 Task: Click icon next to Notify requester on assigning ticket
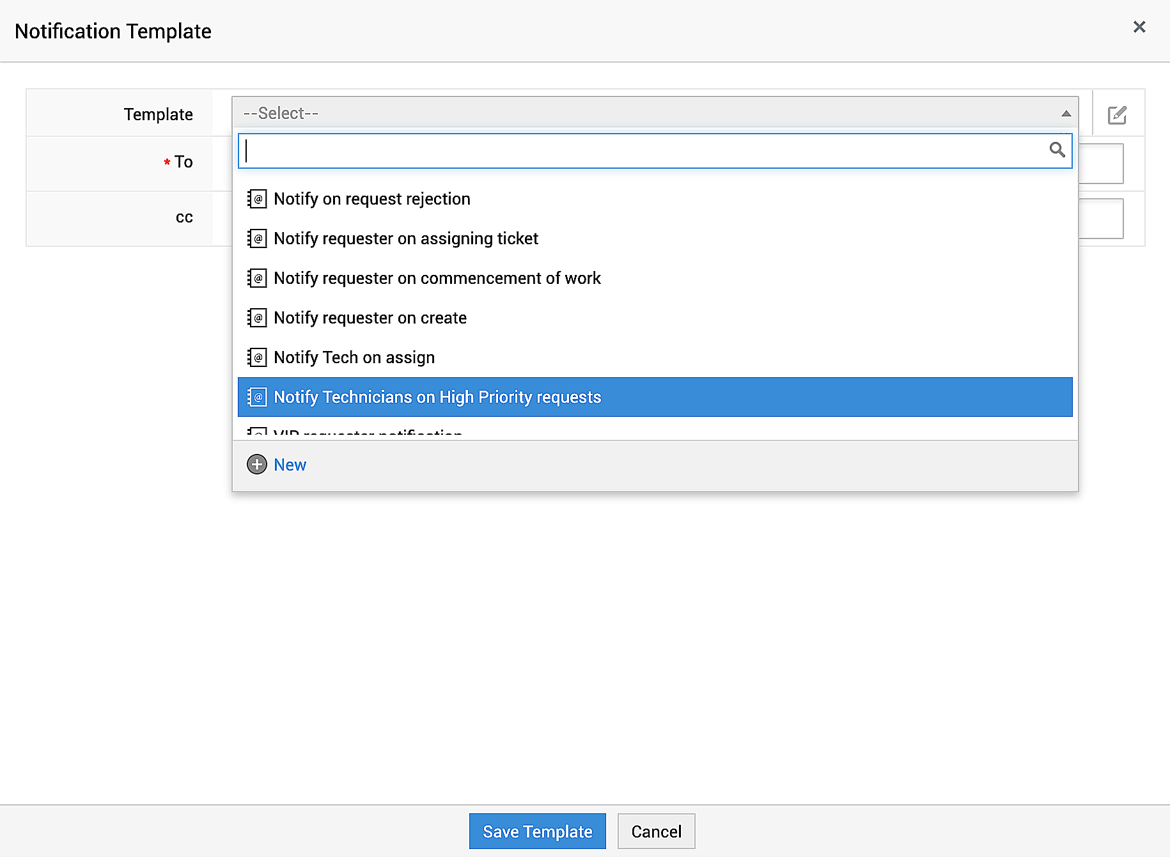pyautogui.click(x=257, y=238)
